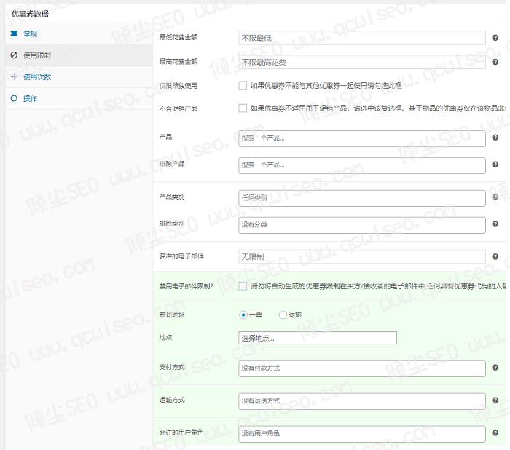Open the 常规 general tab

(x=79, y=33)
